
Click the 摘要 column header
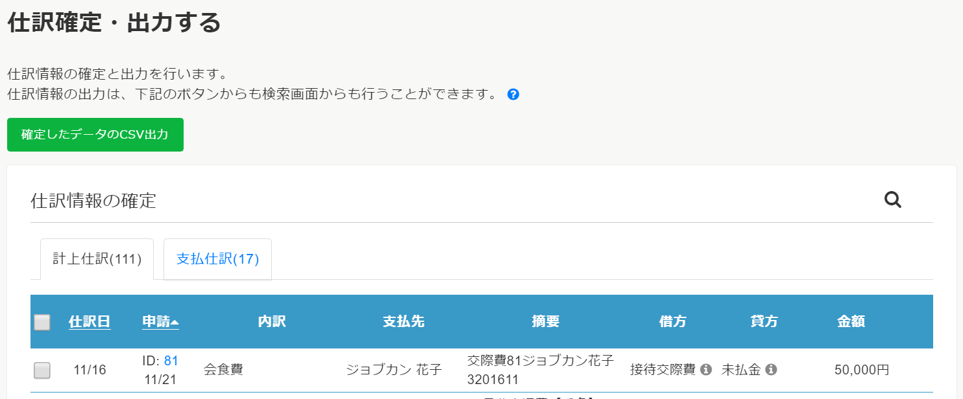tap(545, 321)
